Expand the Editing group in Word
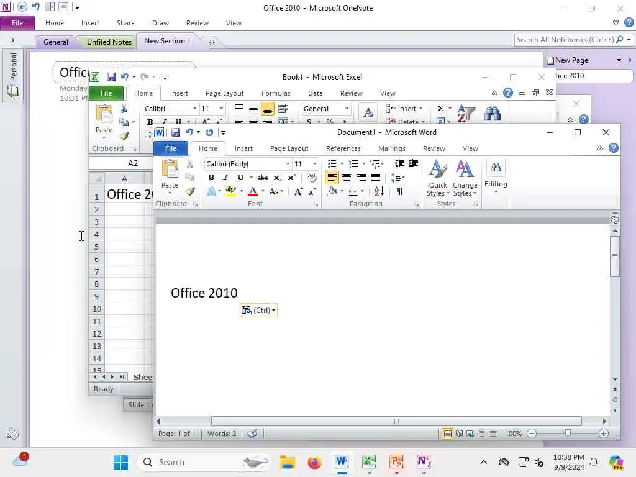This screenshot has height=477, width=636. click(x=496, y=177)
